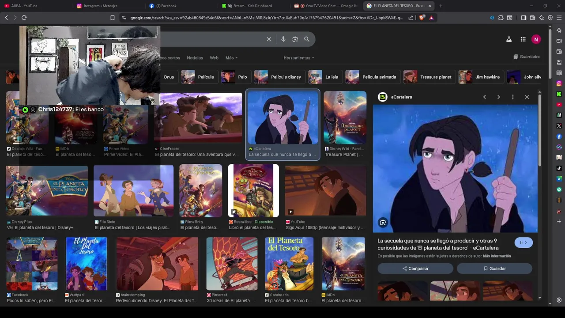
Task: Open the Google account avatar N
Action: coord(536,39)
